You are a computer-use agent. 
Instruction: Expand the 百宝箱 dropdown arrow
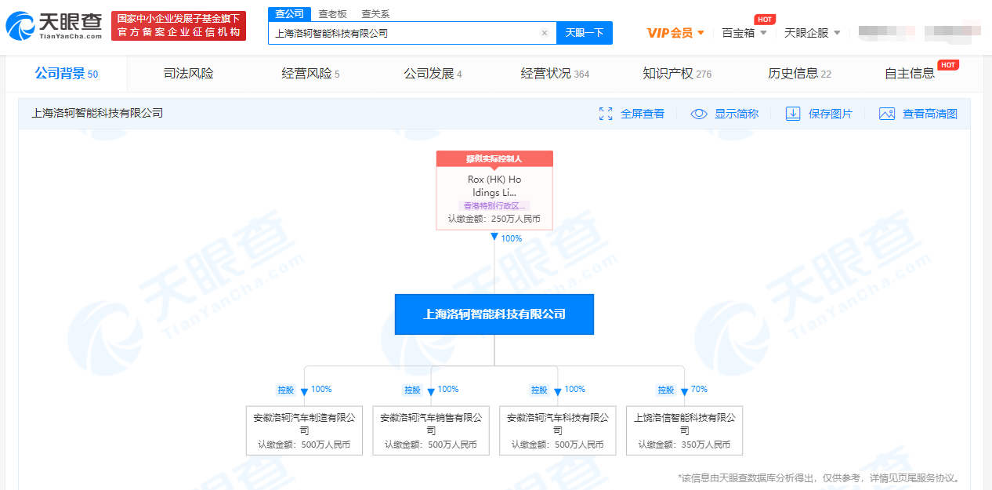[x=763, y=33]
